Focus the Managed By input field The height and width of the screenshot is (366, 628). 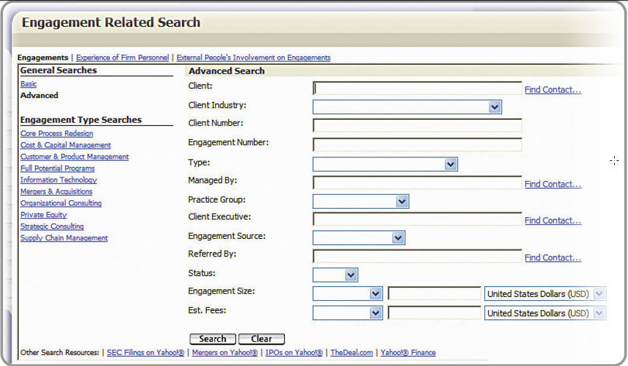tap(417, 183)
